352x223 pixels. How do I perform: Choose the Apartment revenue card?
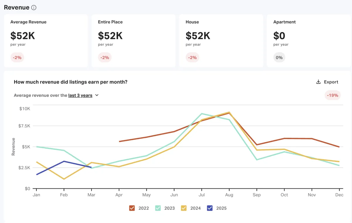pyautogui.click(x=309, y=41)
